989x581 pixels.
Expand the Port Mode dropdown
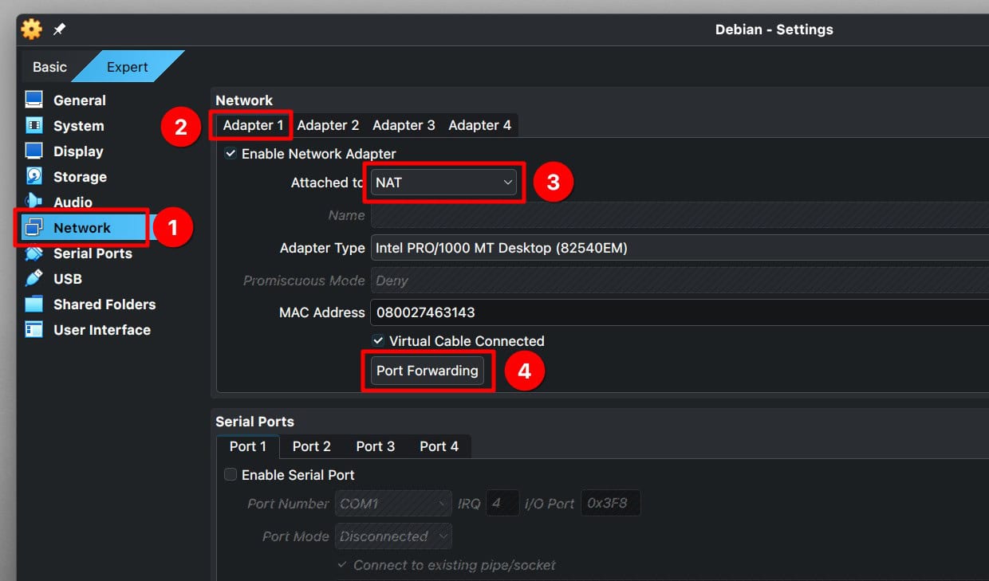(x=392, y=536)
